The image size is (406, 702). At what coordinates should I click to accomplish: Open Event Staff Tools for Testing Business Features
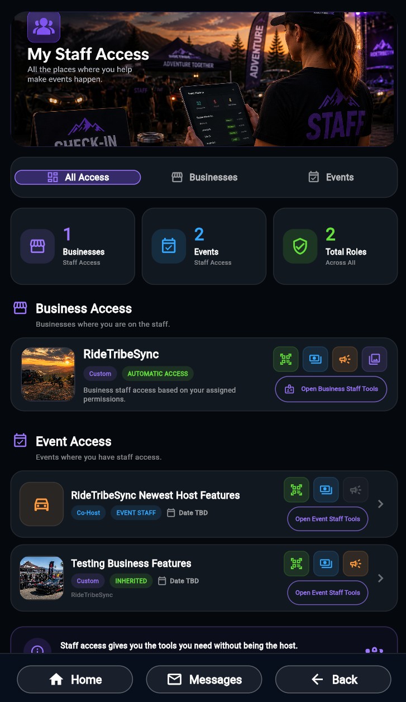[328, 593]
